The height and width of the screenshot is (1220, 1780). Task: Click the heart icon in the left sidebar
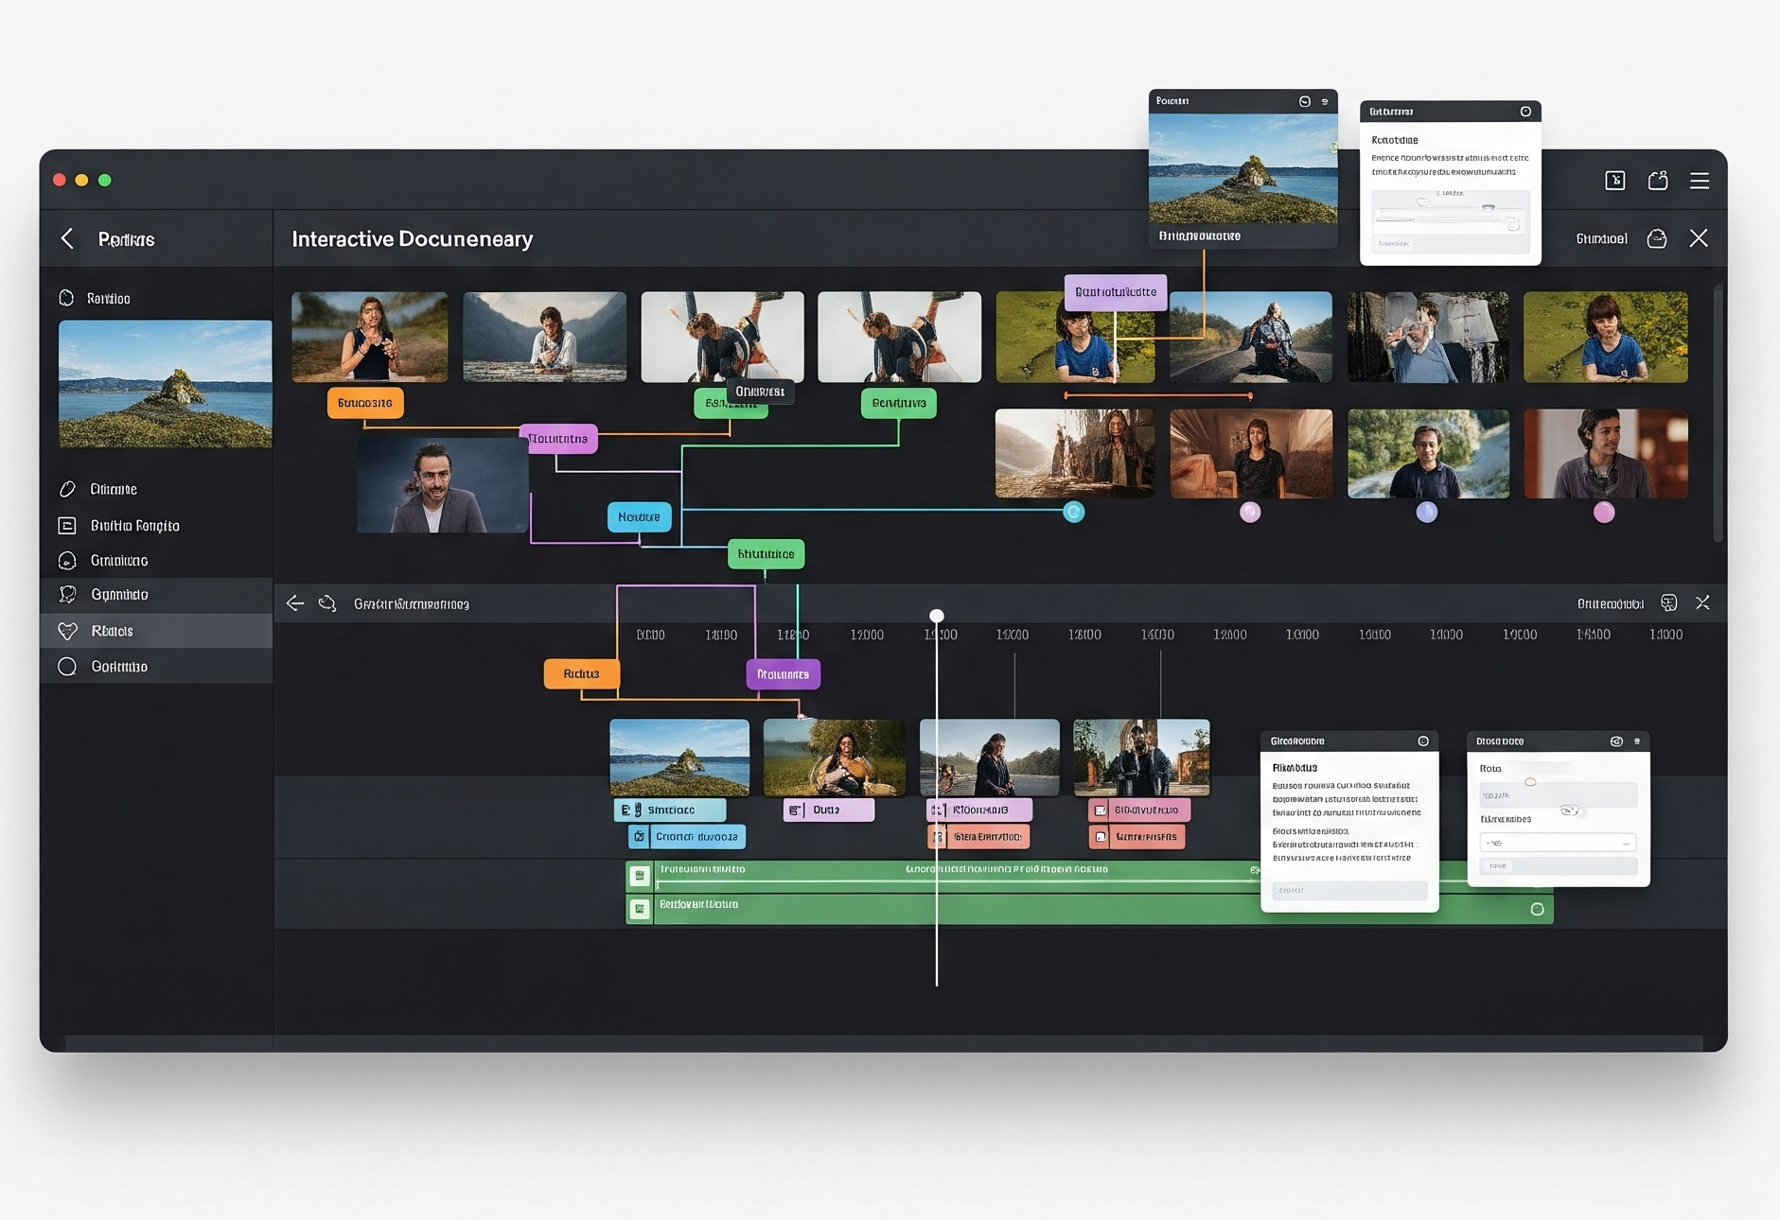pos(67,631)
